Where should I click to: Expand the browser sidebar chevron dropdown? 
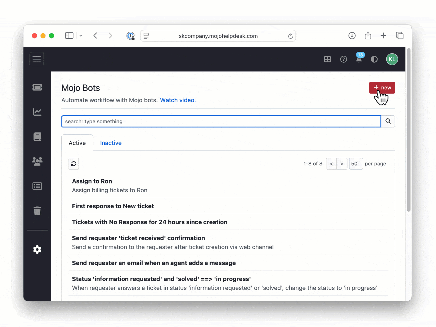[x=81, y=35]
